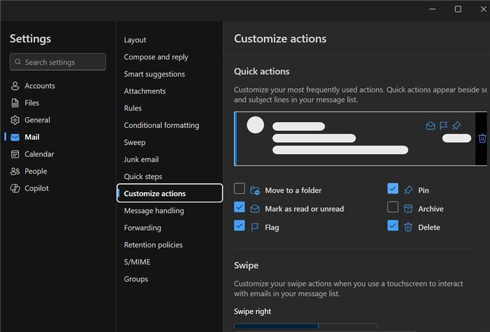Uncheck the Flag quick action checkbox

[x=239, y=225]
